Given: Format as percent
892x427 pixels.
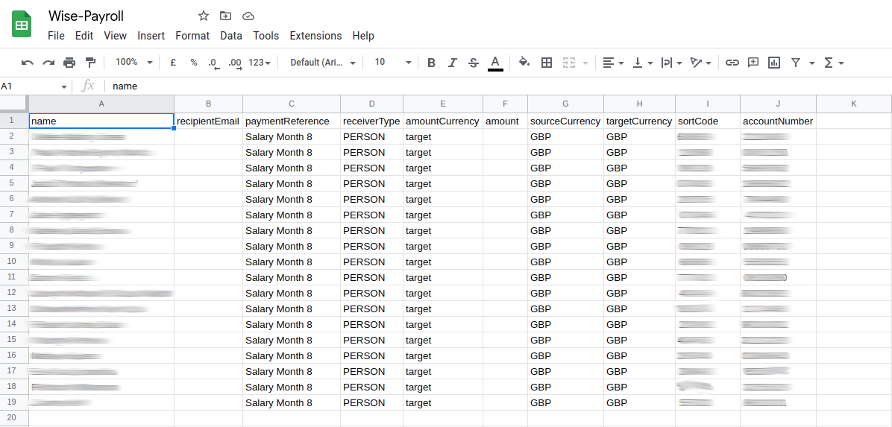Looking at the screenshot, I should point(194,63).
